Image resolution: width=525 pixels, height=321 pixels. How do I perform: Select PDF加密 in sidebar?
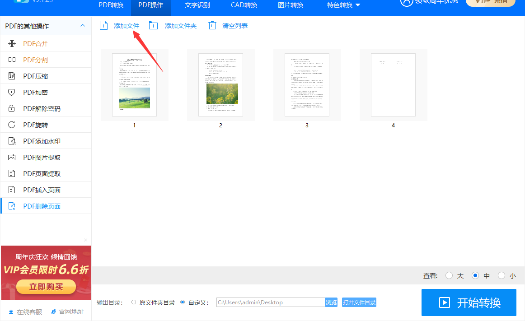(46, 92)
